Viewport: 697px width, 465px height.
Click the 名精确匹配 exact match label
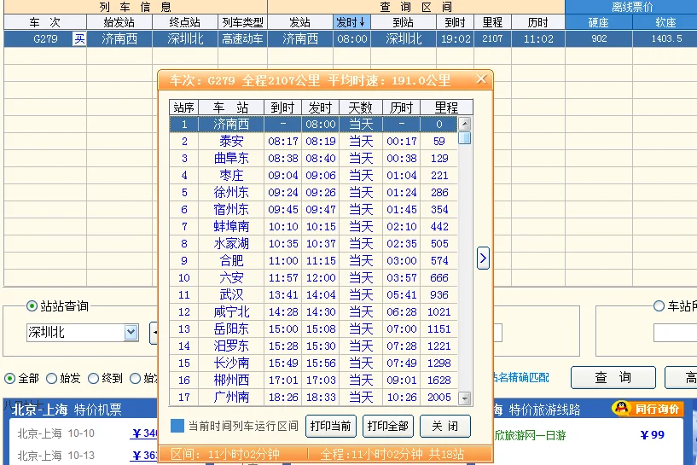(521, 377)
